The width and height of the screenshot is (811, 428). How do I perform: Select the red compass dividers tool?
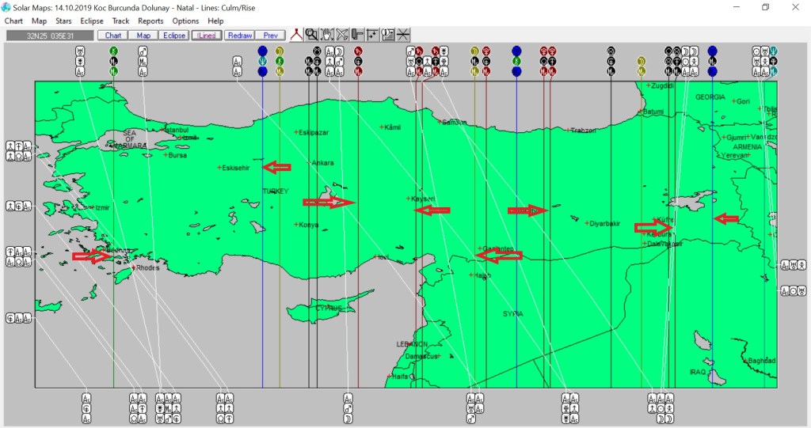pyautogui.click(x=297, y=35)
